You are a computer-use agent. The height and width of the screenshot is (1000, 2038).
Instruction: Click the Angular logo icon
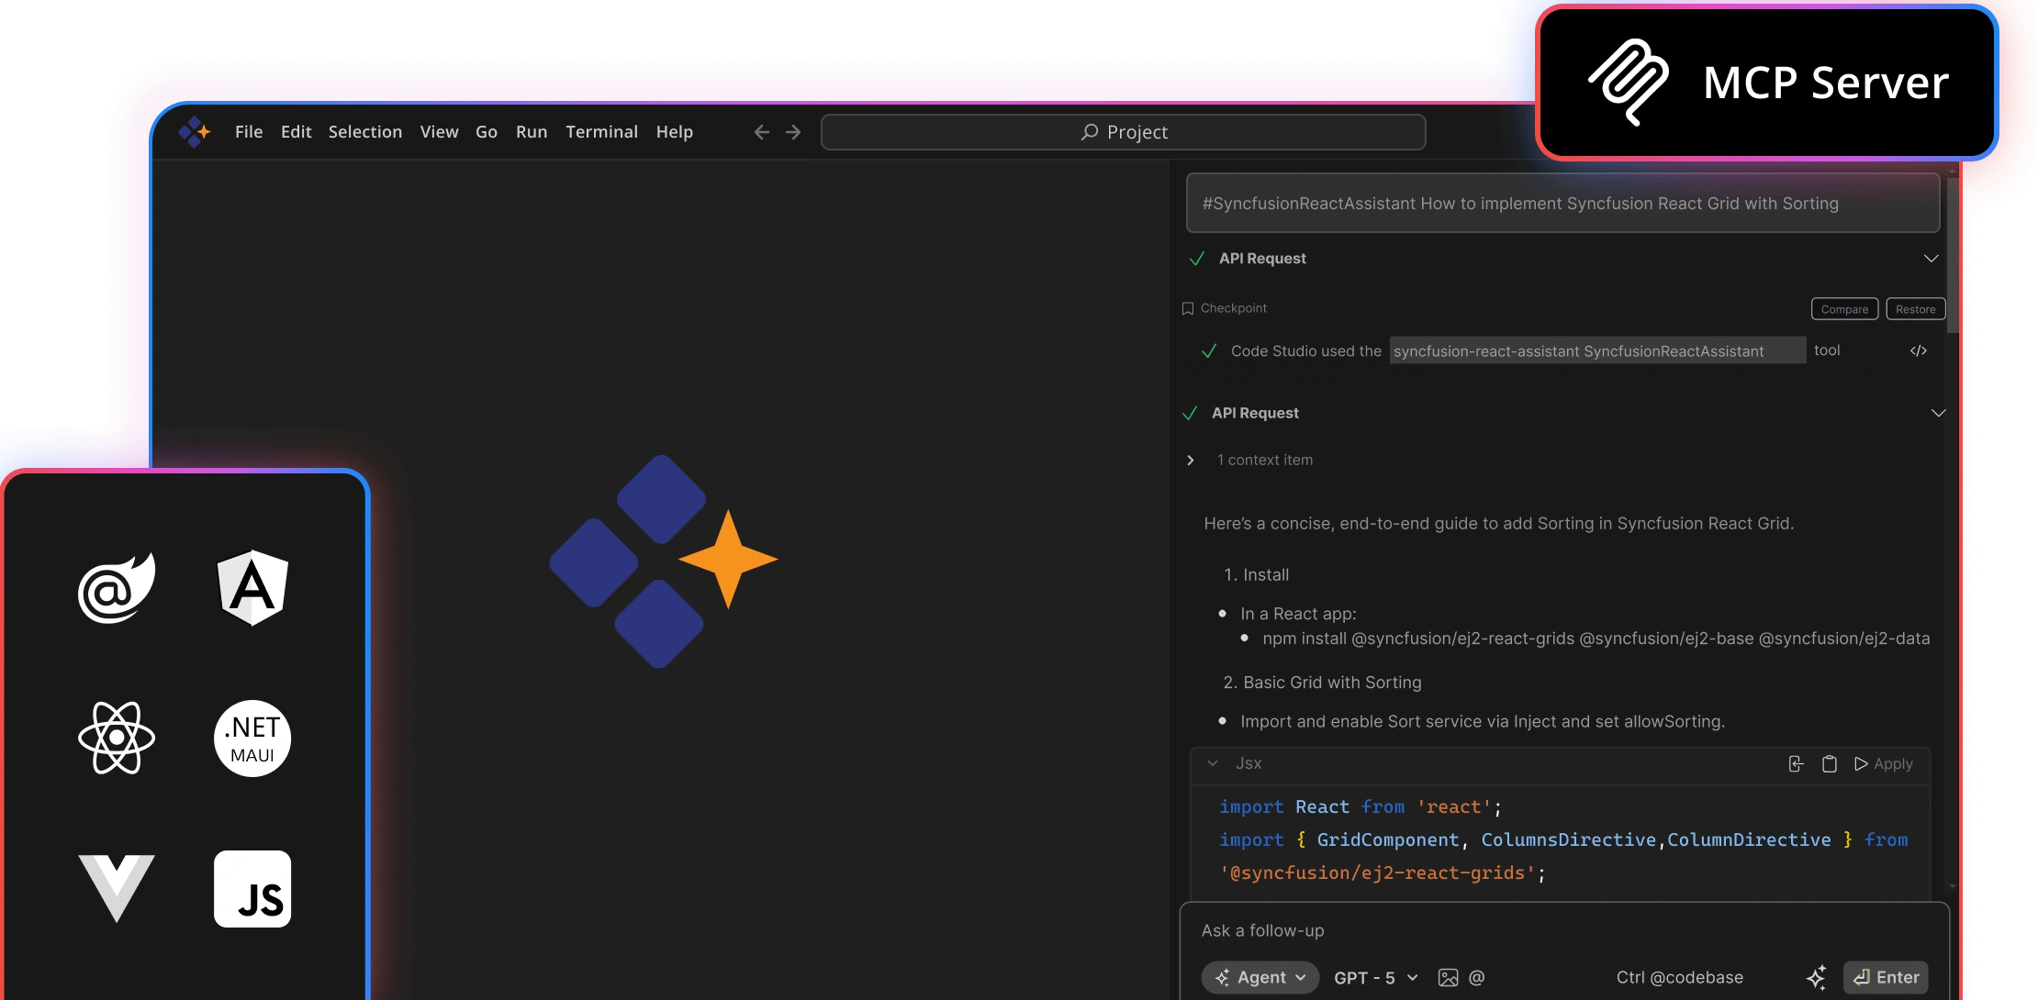(252, 588)
